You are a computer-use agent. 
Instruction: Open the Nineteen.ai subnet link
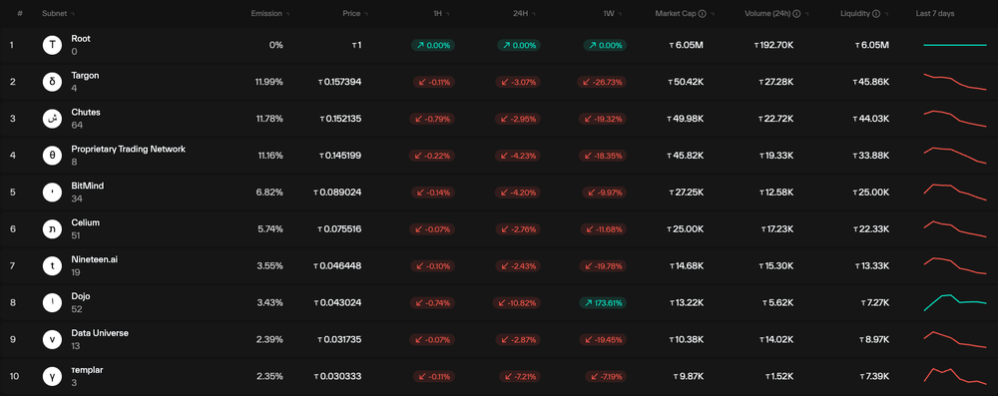(85, 259)
